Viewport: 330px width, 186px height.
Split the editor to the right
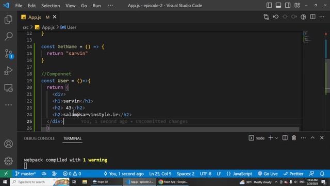click(x=313, y=17)
